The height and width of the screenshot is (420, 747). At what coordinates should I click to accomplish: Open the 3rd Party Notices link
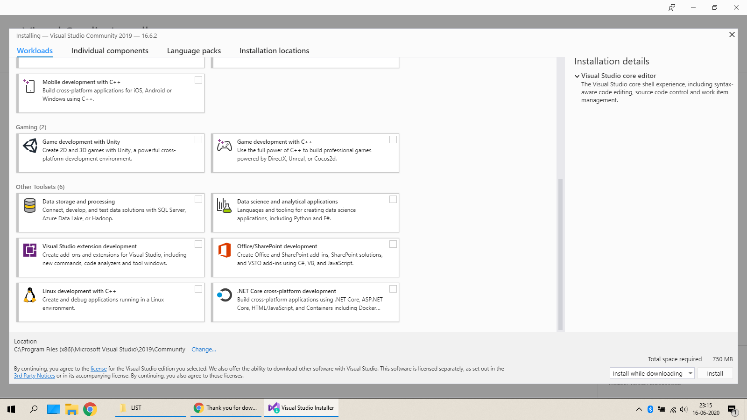coord(35,376)
